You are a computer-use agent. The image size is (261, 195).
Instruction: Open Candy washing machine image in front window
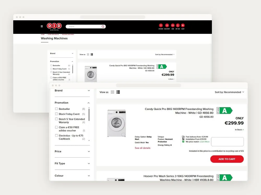[x=116, y=123]
